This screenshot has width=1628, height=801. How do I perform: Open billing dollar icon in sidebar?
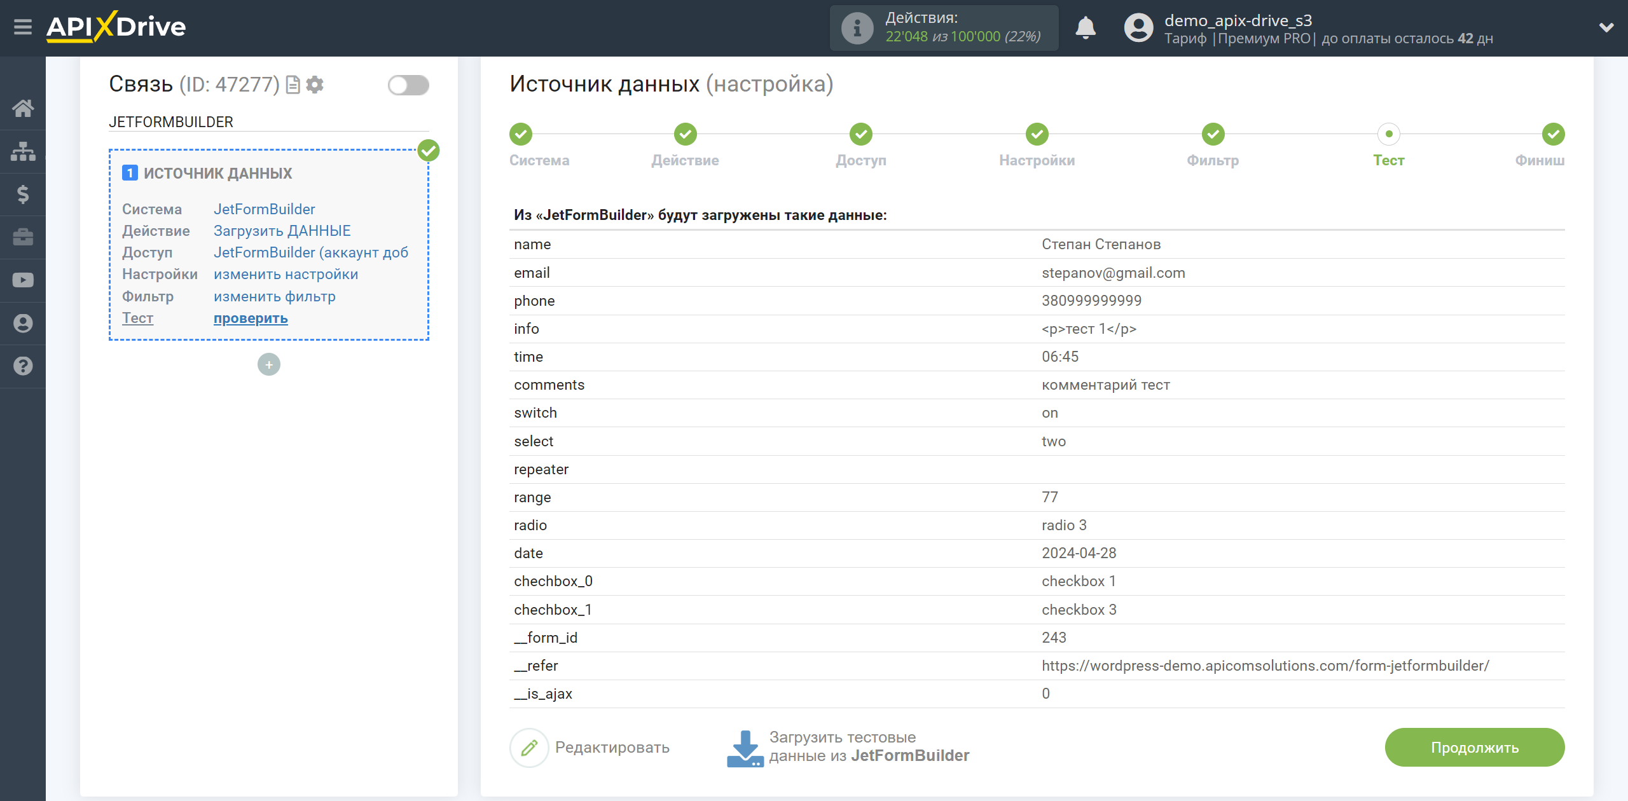[x=23, y=194]
